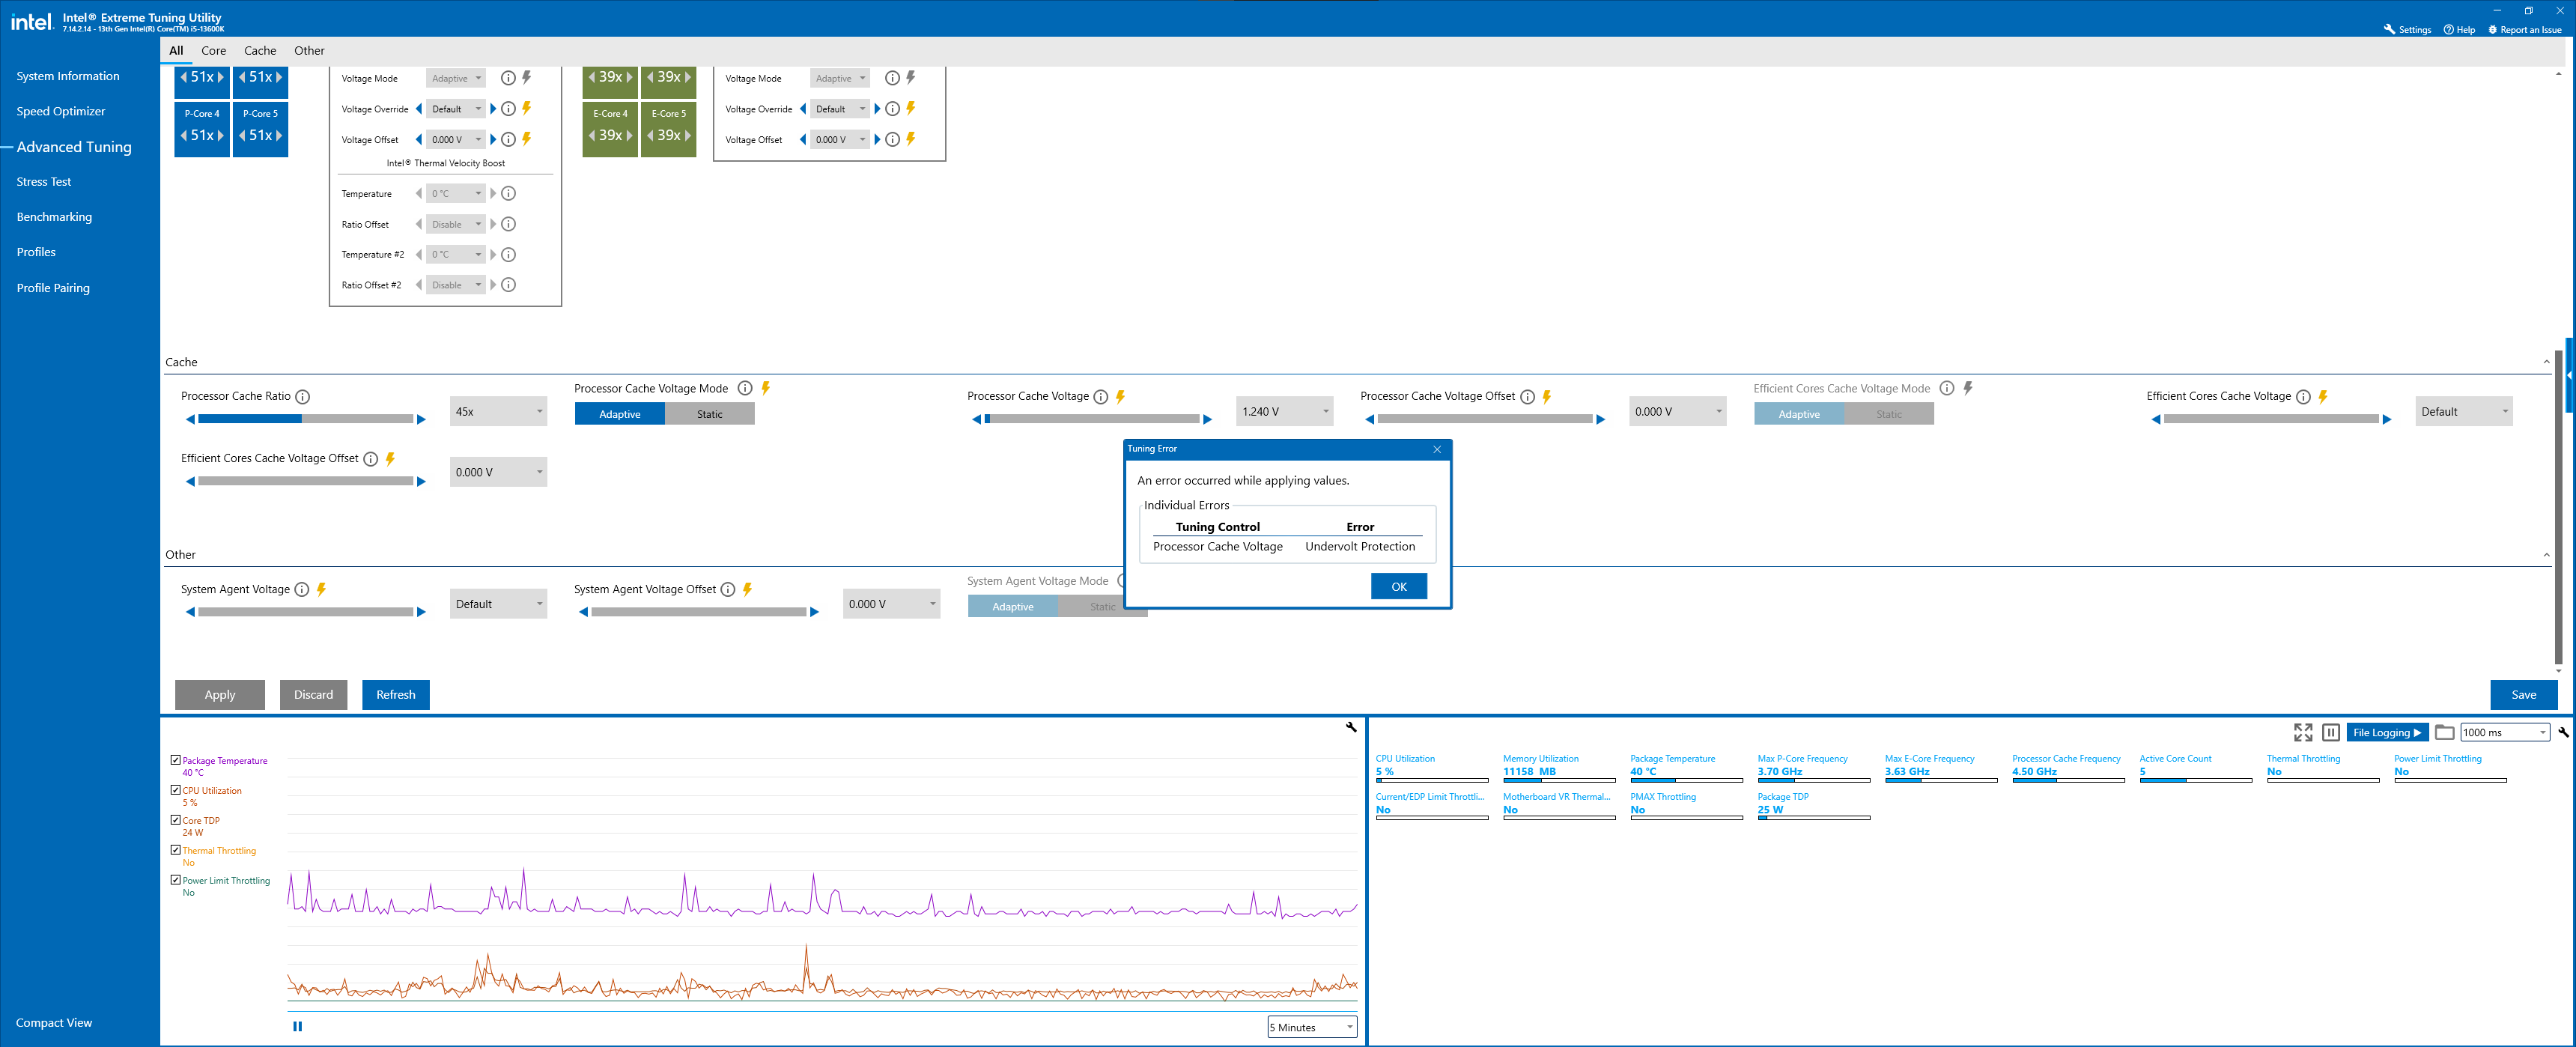2576x1047 pixels.
Task: Expand monitoring view with fullscreen arrows icon
Action: (x=2303, y=732)
